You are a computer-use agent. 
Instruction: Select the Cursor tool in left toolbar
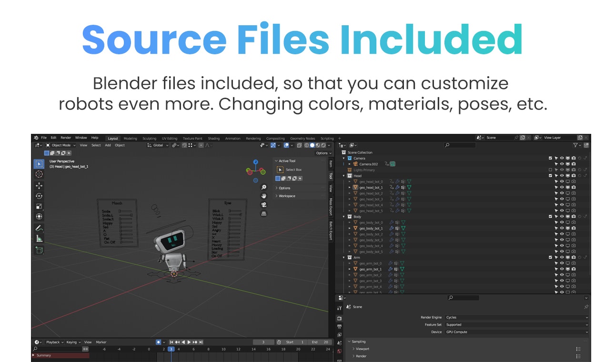(39, 174)
